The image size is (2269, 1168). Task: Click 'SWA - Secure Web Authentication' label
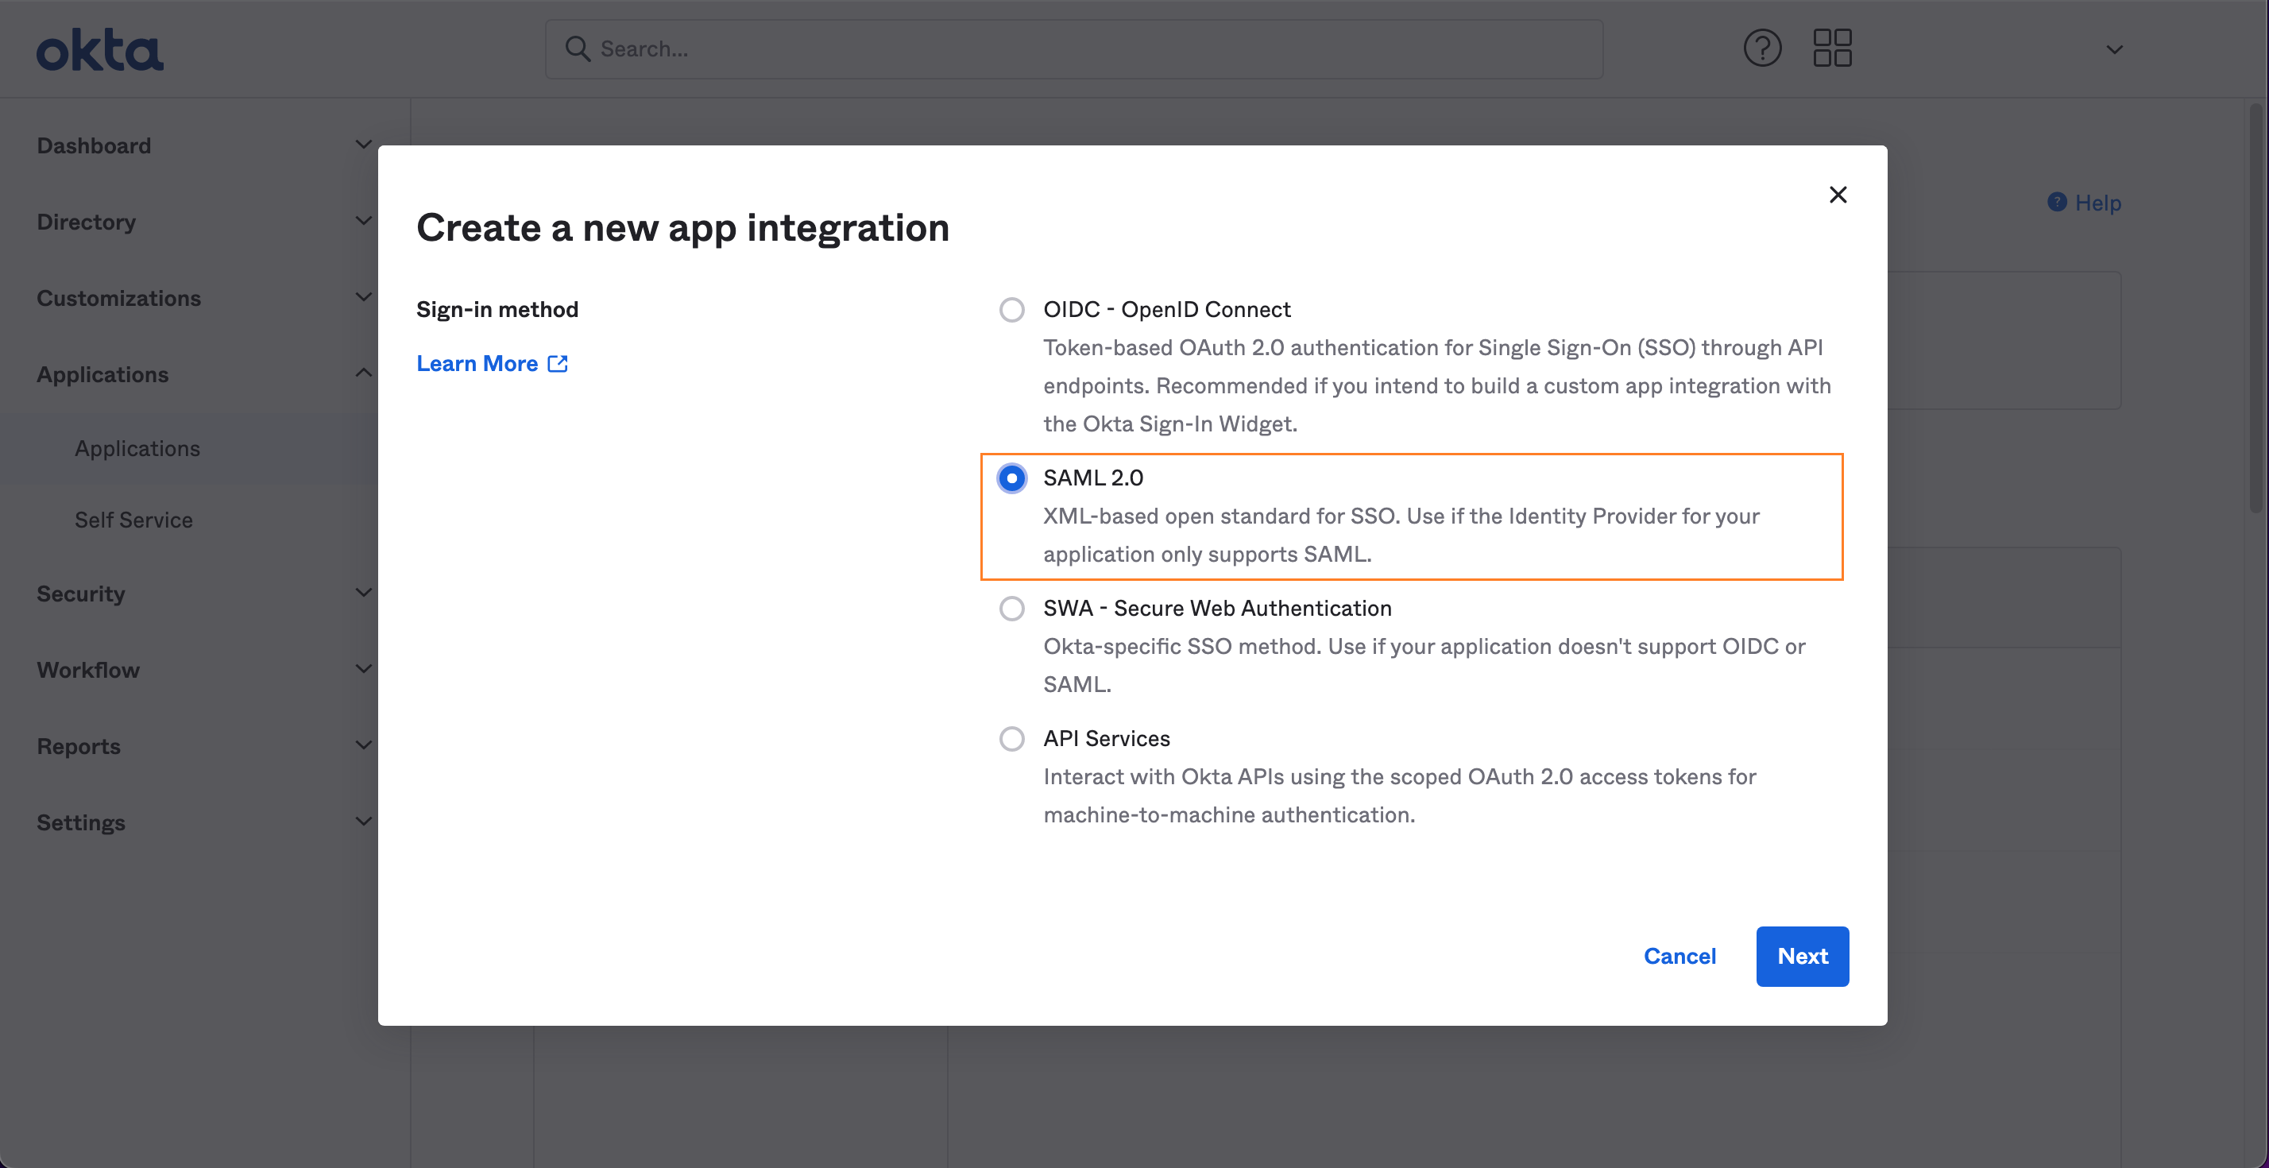pos(1217,608)
